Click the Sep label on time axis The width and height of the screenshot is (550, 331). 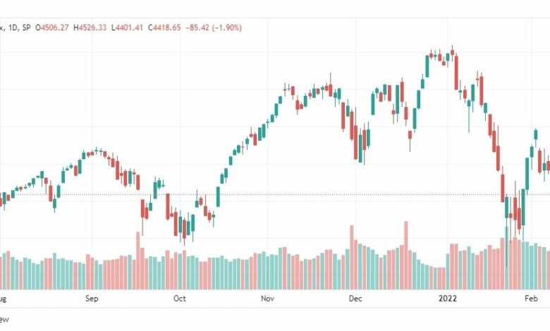[x=92, y=299]
